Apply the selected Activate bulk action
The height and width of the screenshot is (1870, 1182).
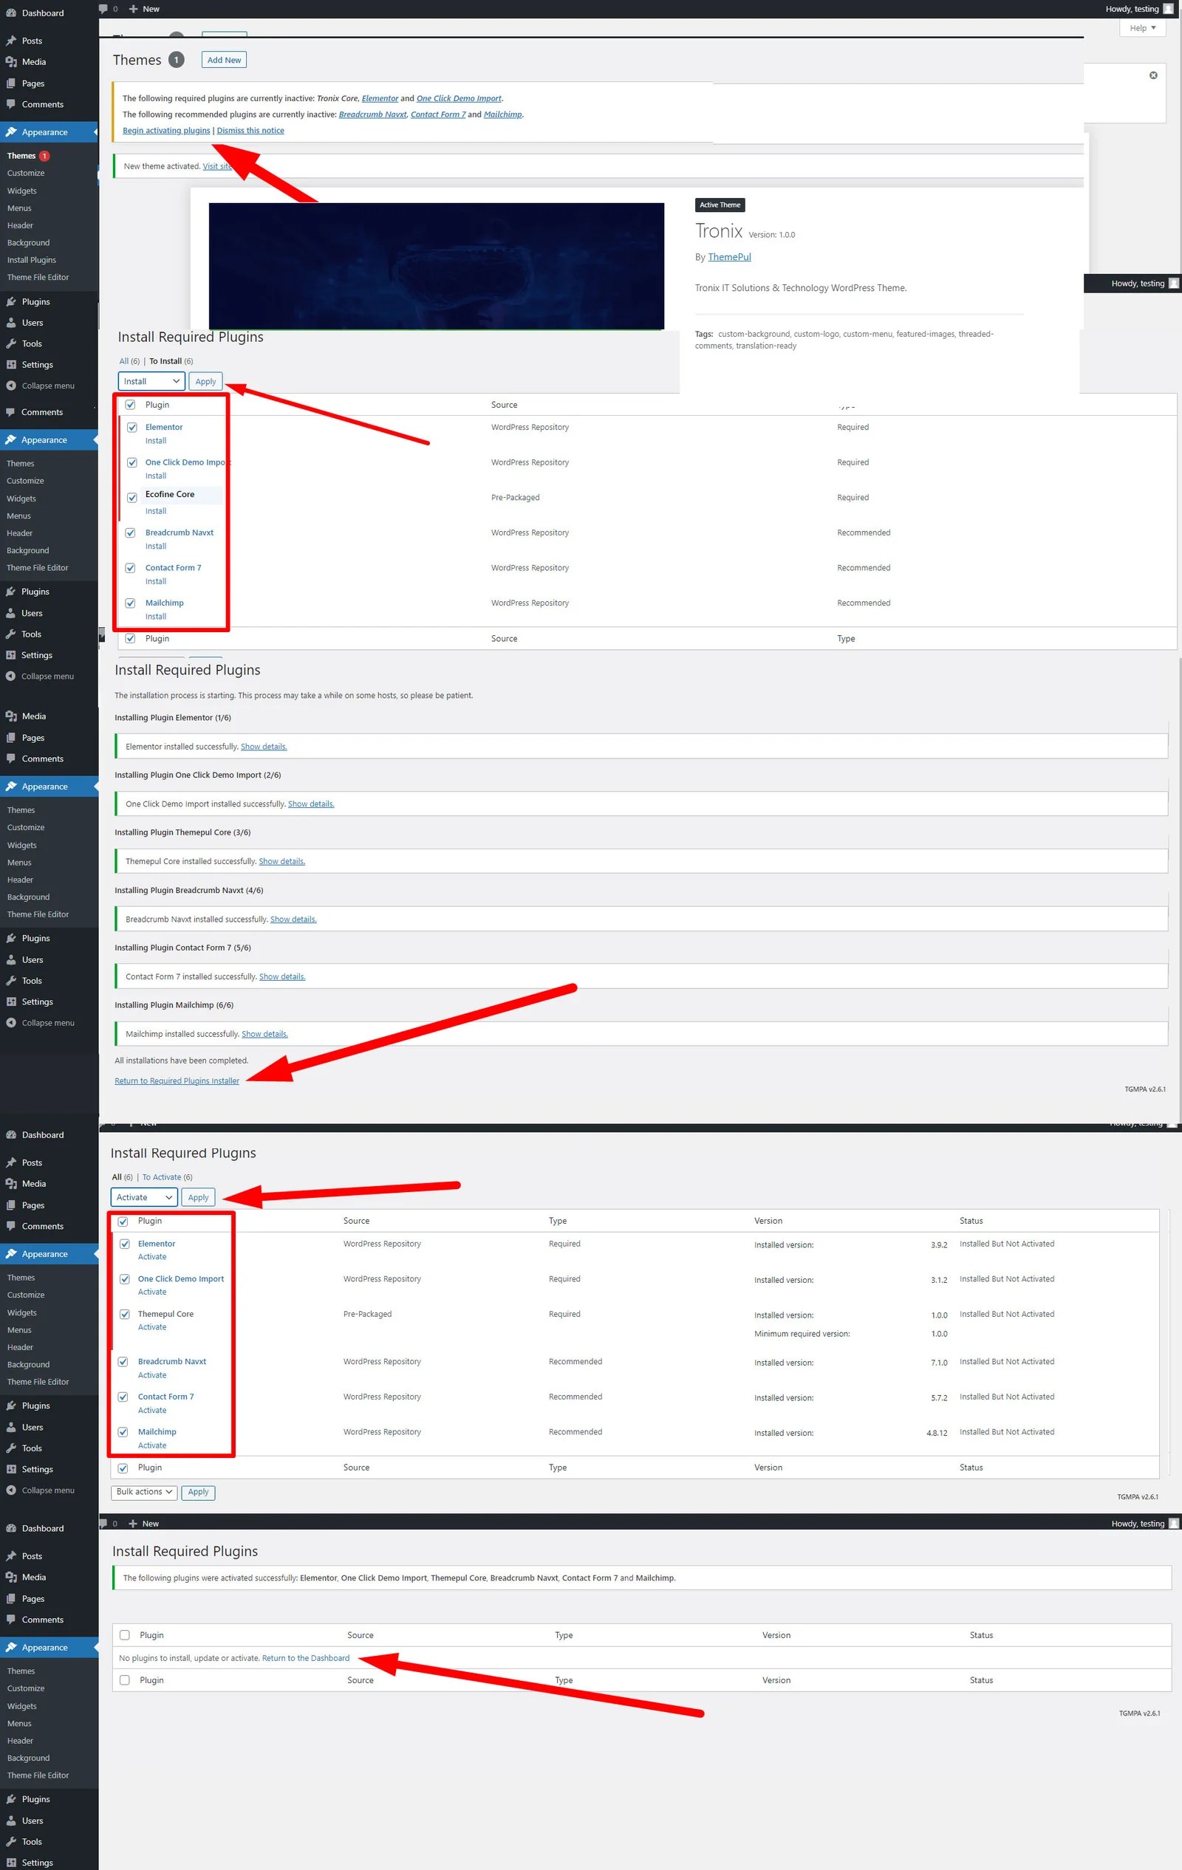click(198, 1197)
